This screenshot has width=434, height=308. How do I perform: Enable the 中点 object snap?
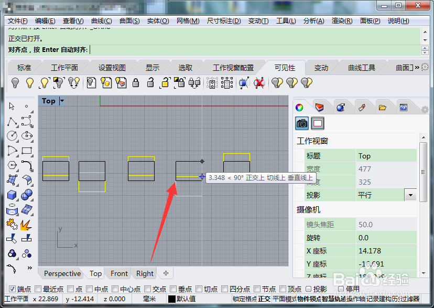coord(89,289)
